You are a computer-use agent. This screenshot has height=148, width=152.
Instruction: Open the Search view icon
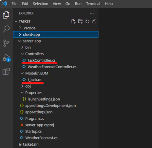[6, 29]
